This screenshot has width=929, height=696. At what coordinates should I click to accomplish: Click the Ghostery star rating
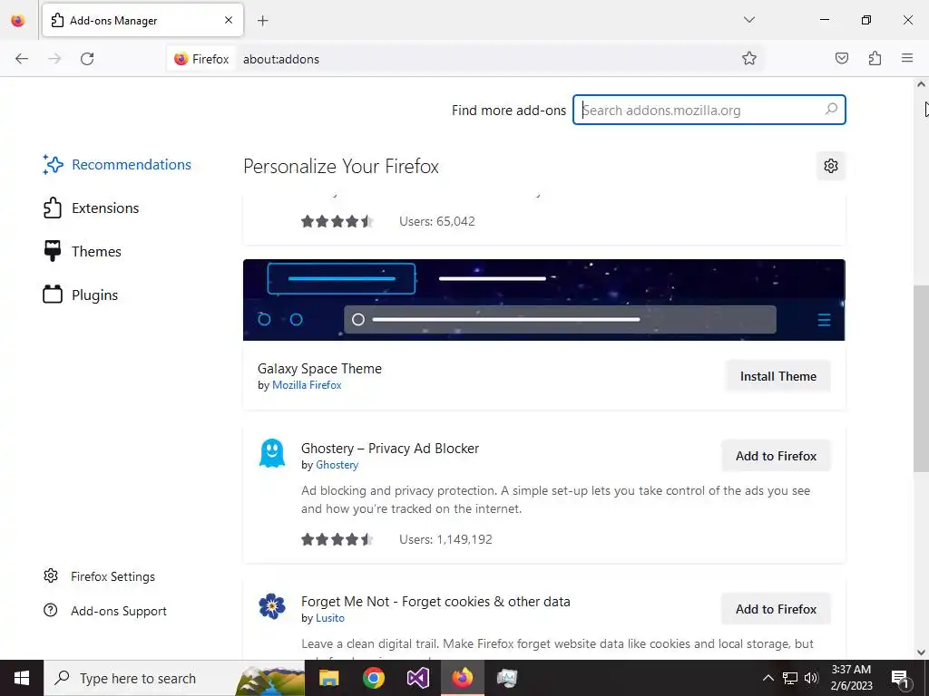click(337, 539)
